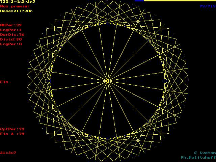This screenshot has width=216, height=162.
Task: Click the CptPer:79 counter
Action: click(12, 129)
